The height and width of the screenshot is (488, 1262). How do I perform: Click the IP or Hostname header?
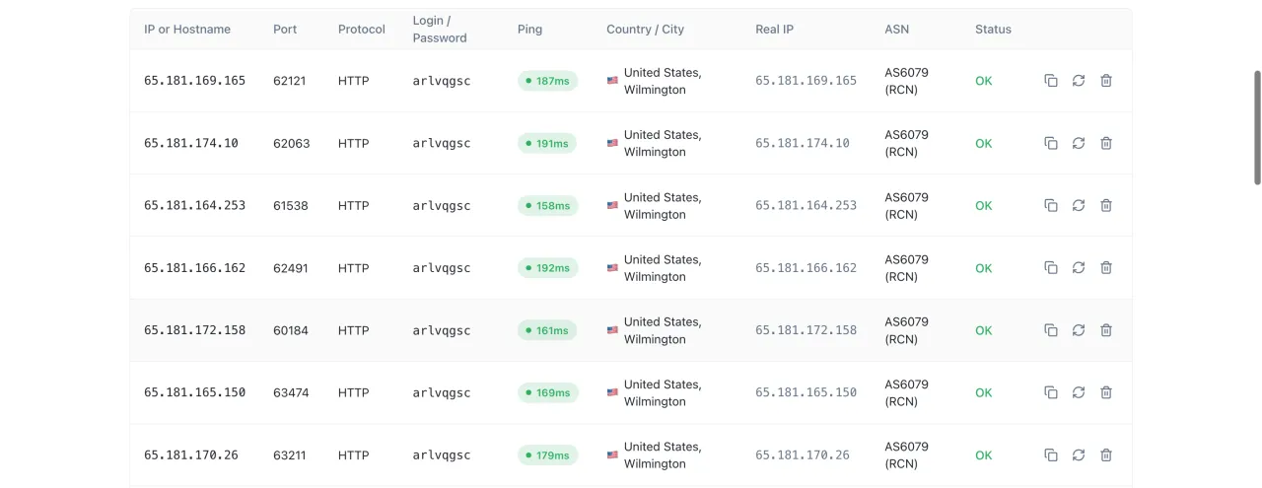click(x=187, y=30)
